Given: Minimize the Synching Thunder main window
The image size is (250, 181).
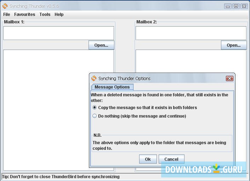Looking at the screenshot, I should [x=228, y=6].
